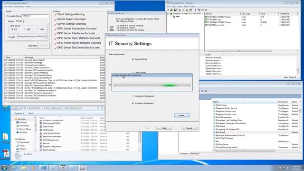Click Copy icon in OPC Quick Client toolbar

tap(199, 10)
